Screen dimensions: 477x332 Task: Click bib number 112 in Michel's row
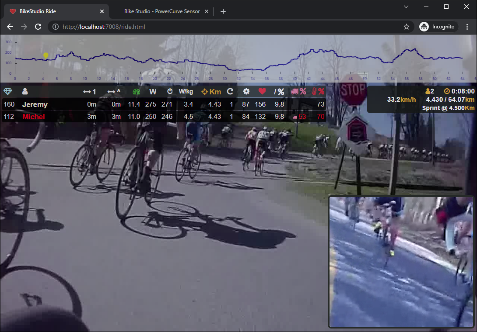[9, 117]
